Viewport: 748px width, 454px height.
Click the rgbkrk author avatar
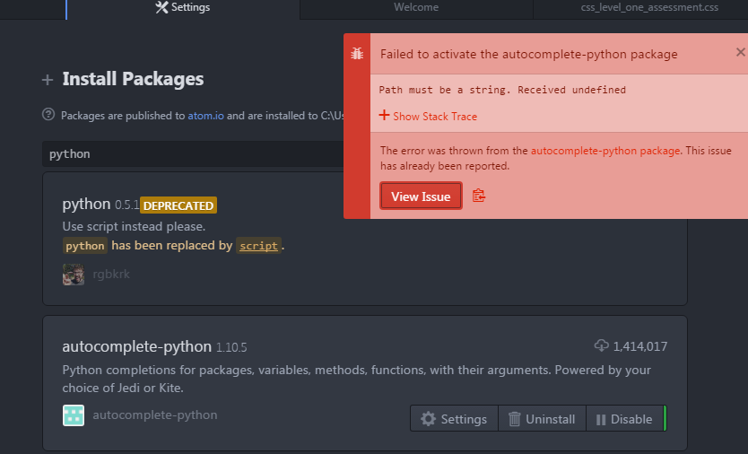74,275
